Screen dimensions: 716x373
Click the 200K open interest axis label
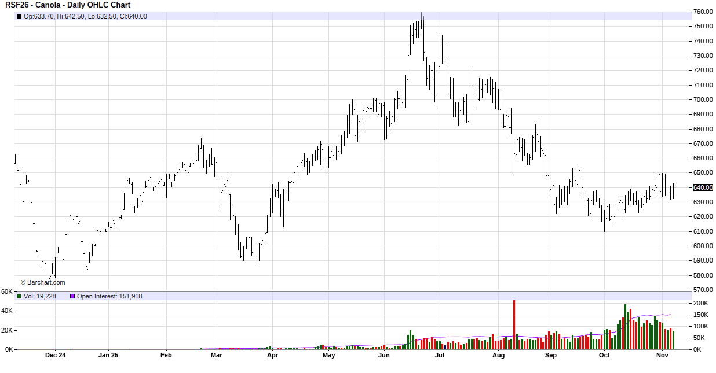coord(701,303)
